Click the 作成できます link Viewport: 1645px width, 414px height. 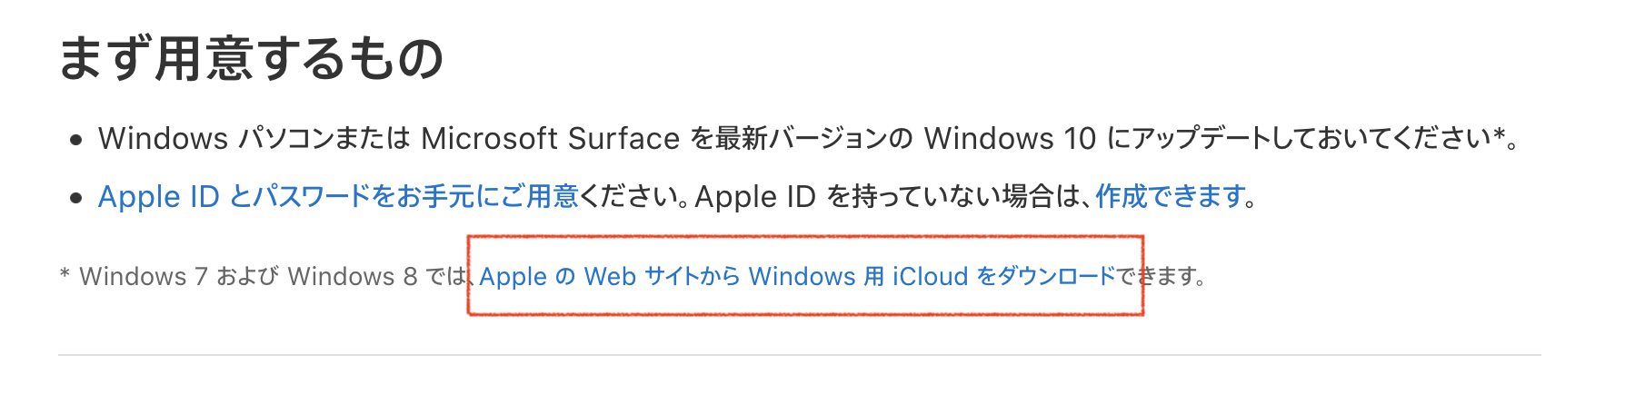tap(1170, 196)
